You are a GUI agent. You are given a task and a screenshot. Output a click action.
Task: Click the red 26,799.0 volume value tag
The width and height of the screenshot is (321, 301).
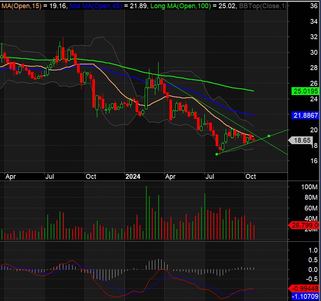[x=305, y=225]
